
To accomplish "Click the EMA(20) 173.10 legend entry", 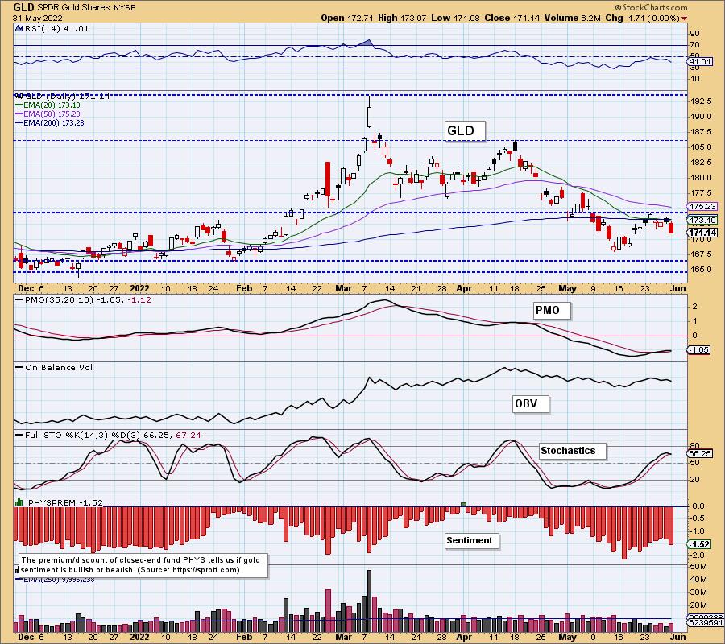I will pos(52,105).
